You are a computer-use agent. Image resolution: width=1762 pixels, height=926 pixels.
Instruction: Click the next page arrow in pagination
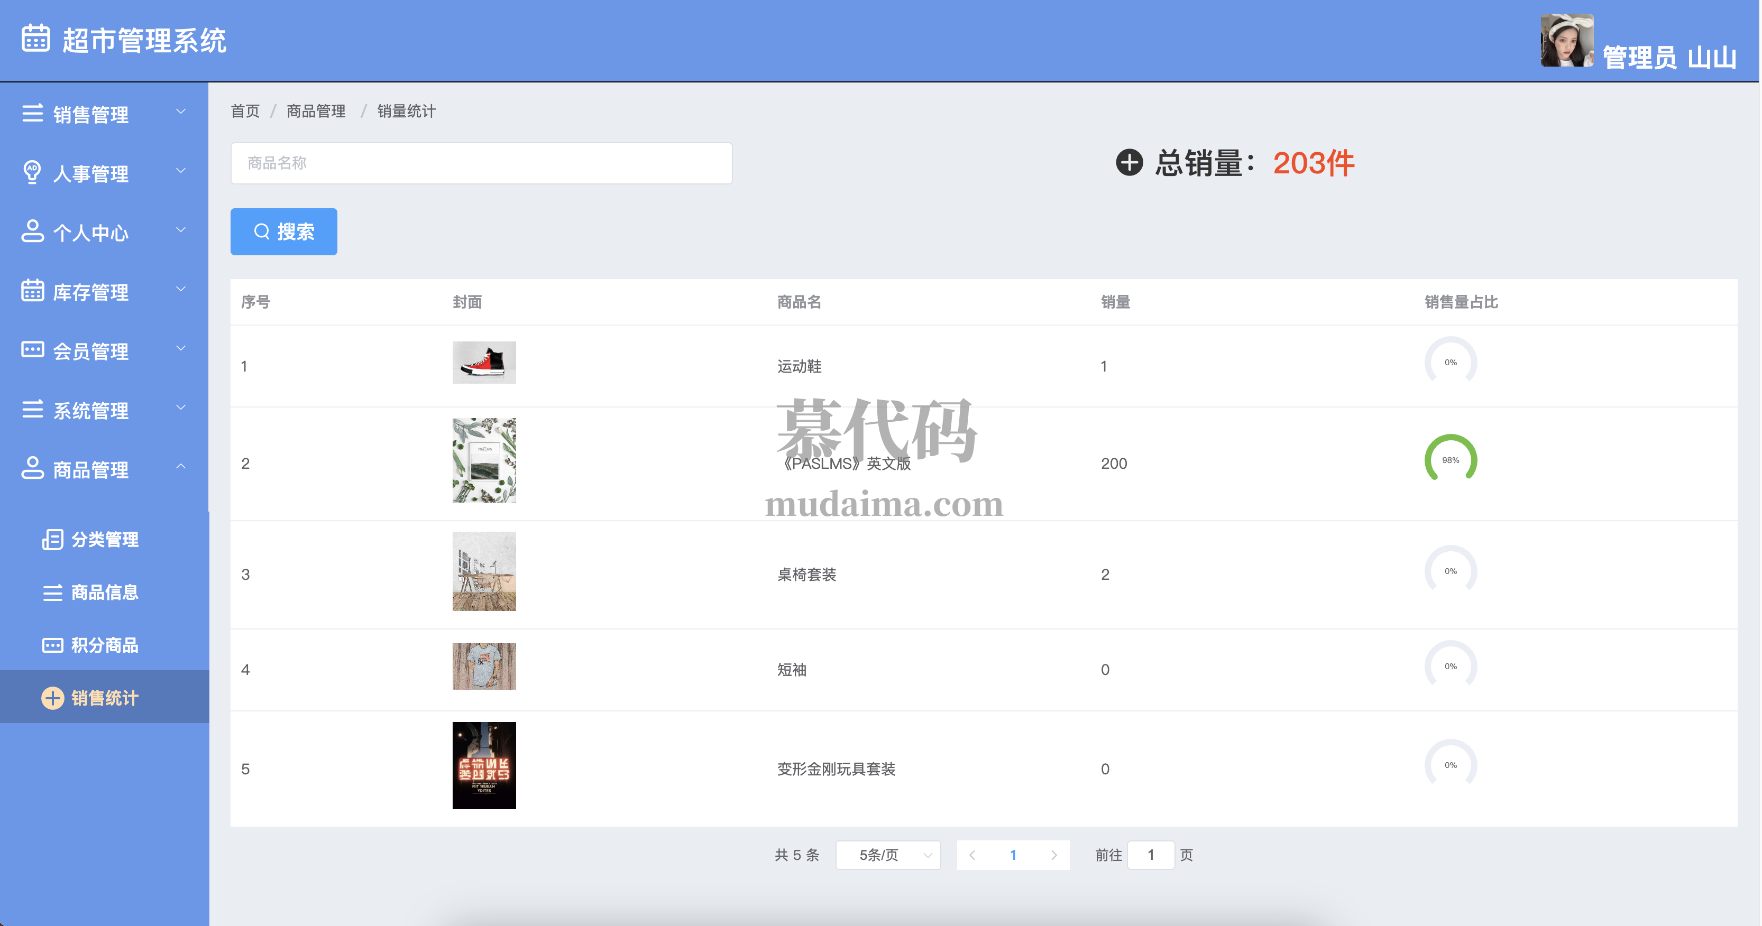tap(1053, 855)
